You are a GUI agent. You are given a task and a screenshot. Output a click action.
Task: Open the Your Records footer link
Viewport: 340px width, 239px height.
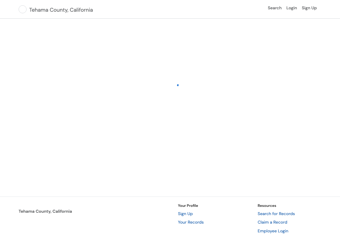(x=191, y=222)
